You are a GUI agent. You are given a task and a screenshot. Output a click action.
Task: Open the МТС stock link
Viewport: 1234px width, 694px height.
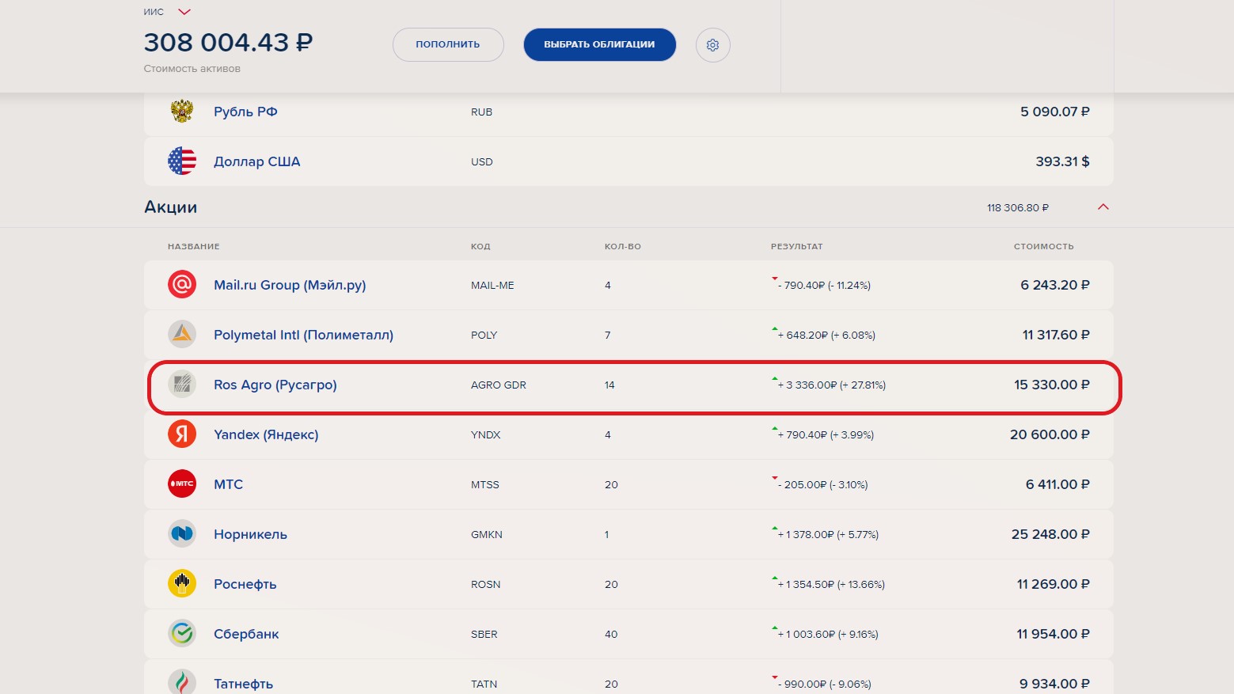[x=228, y=484]
